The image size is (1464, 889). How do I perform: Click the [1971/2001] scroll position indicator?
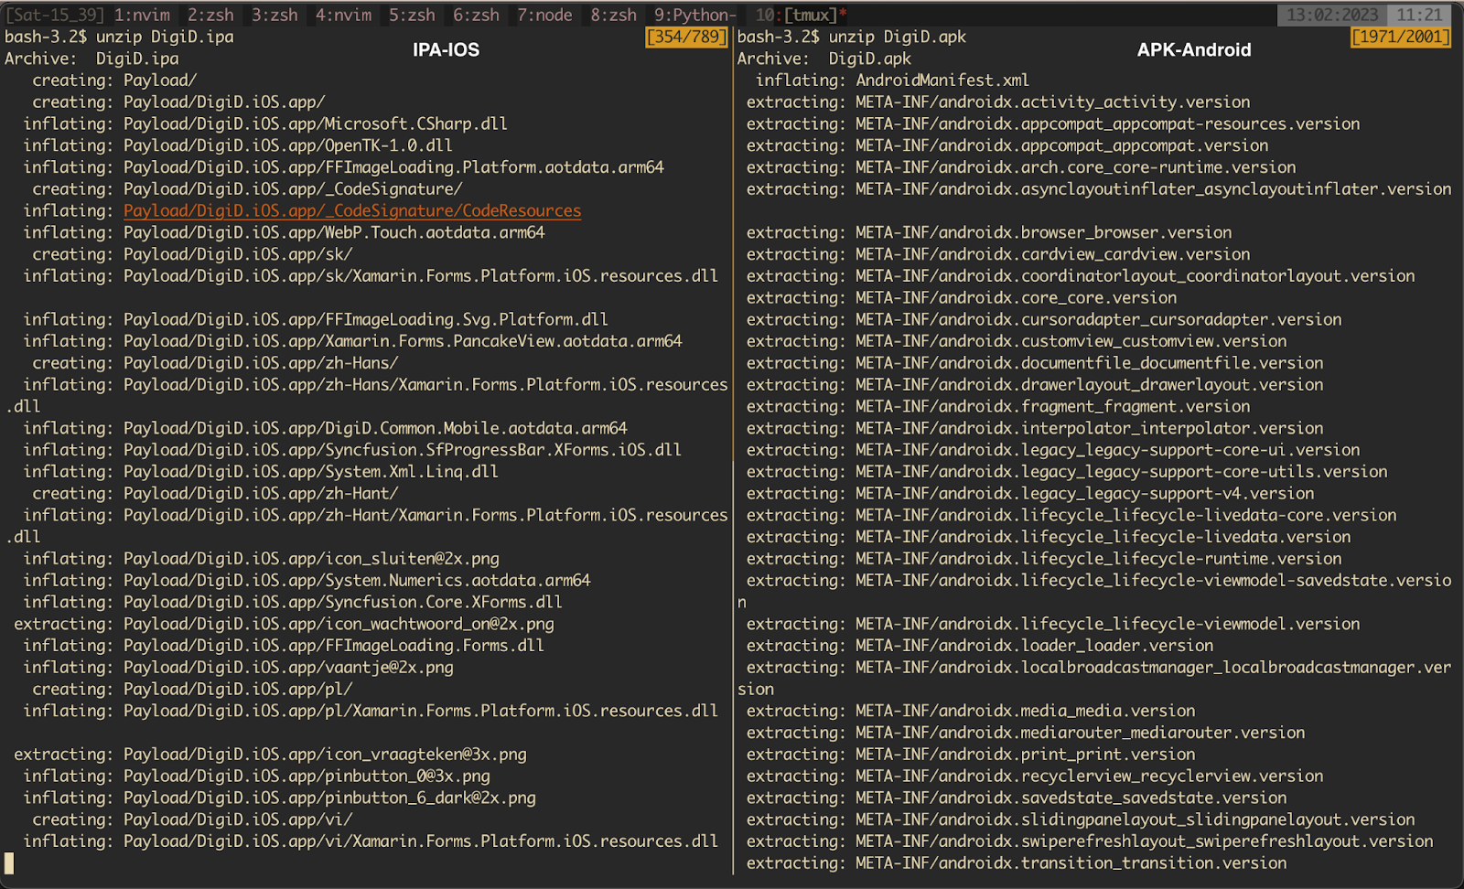click(1400, 37)
